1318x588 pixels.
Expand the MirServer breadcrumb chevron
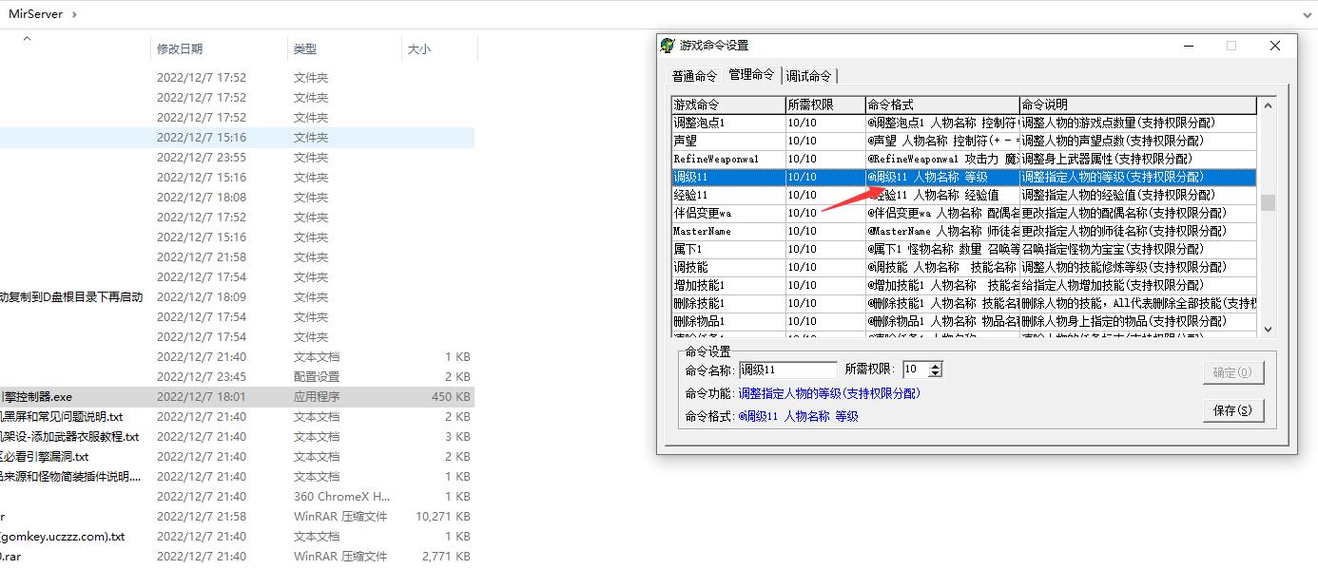74,14
